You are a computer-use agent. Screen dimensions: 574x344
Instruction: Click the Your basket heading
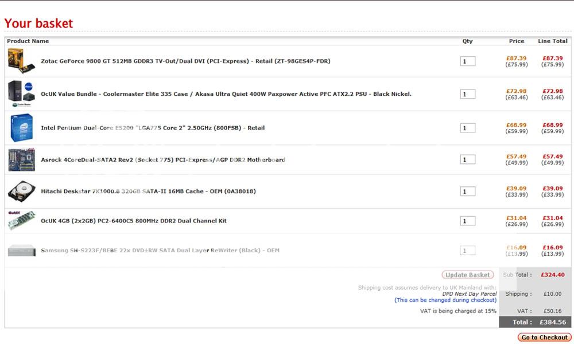click(x=38, y=24)
